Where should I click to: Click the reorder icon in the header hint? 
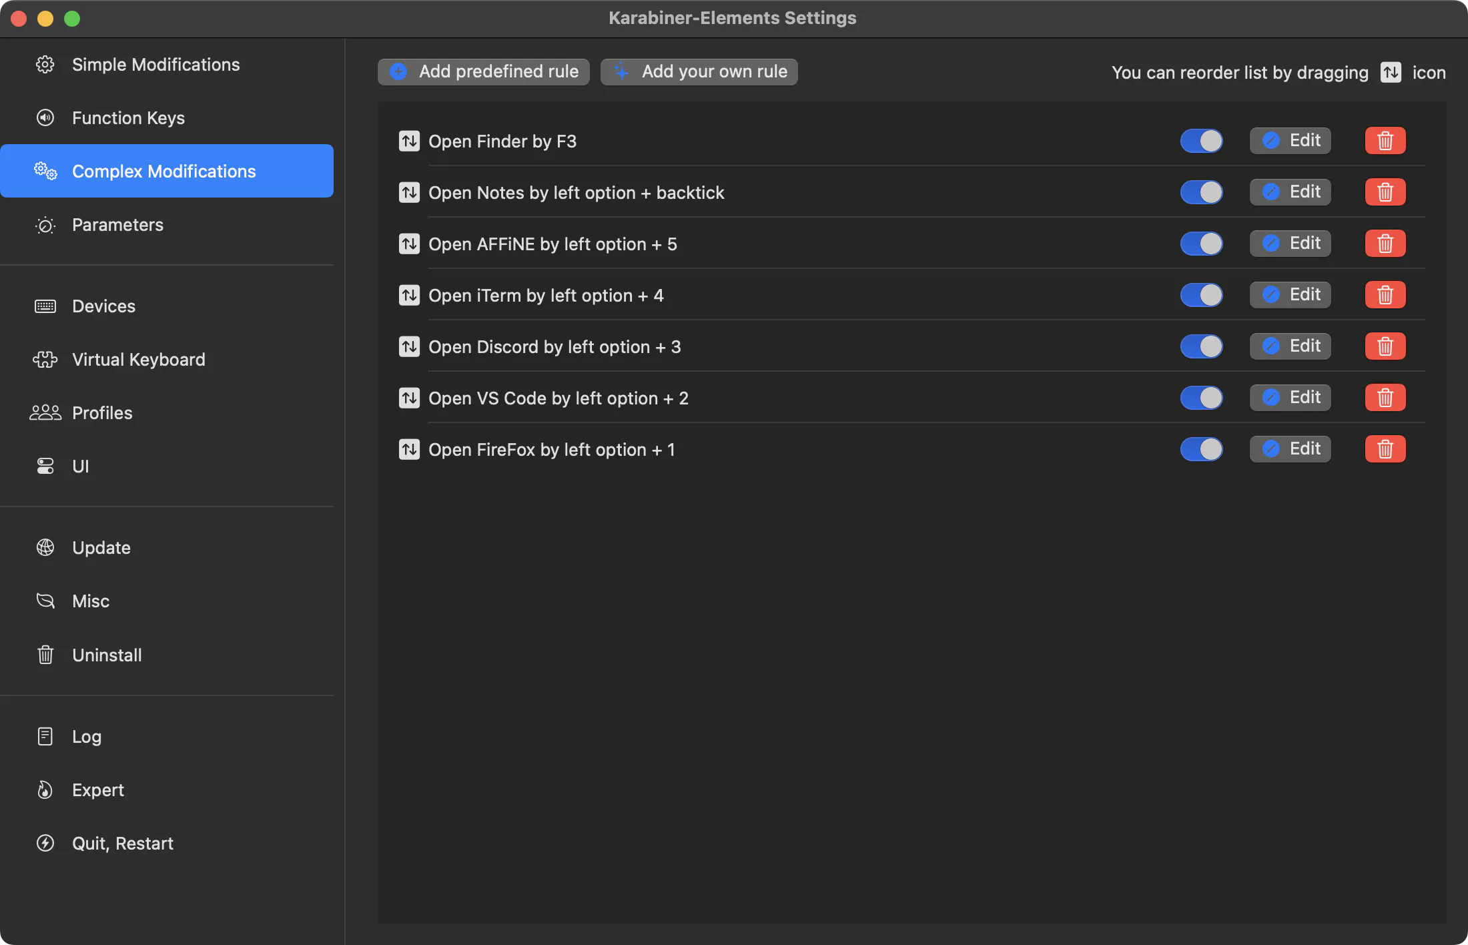pyautogui.click(x=1391, y=72)
